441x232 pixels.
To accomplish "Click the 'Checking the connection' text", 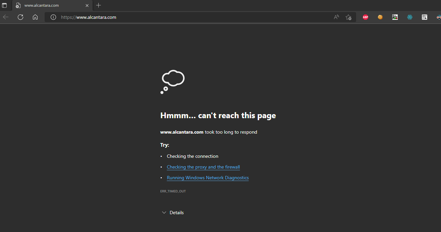I will click(x=193, y=156).
